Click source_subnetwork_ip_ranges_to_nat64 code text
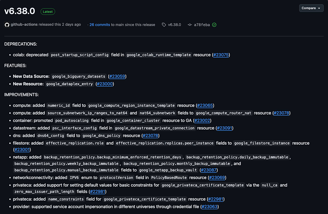The width and height of the screenshot is (328, 214). [87, 113]
